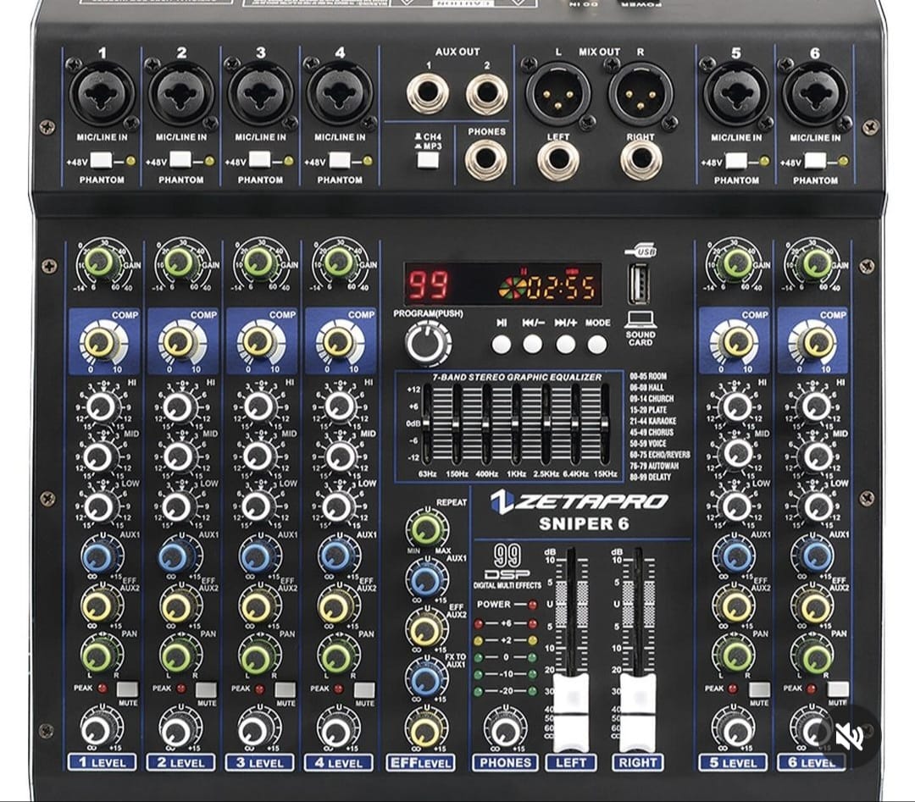Image resolution: width=915 pixels, height=802 pixels.
Task: Click the PHONES output jack
Action: [x=485, y=158]
